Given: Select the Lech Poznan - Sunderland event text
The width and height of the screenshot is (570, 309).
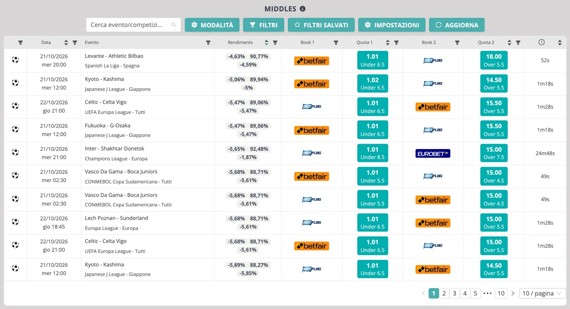Looking at the screenshot, I should pyautogui.click(x=117, y=218).
